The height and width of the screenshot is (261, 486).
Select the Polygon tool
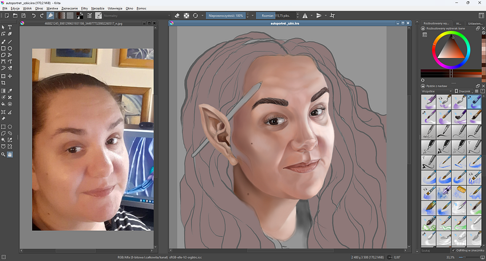coord(4,55)
